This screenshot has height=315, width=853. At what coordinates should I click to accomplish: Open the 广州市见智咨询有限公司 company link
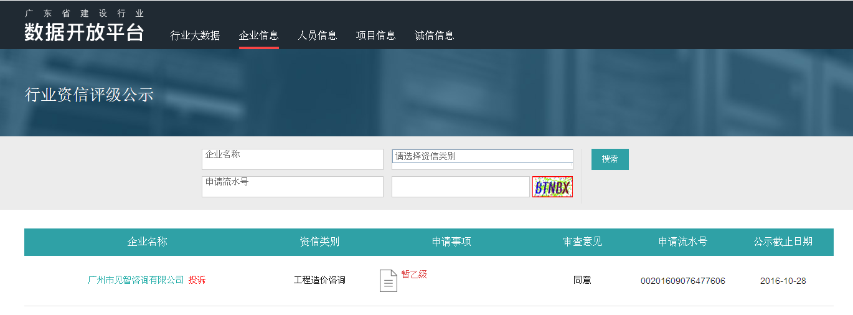click(x=136, y=280)
